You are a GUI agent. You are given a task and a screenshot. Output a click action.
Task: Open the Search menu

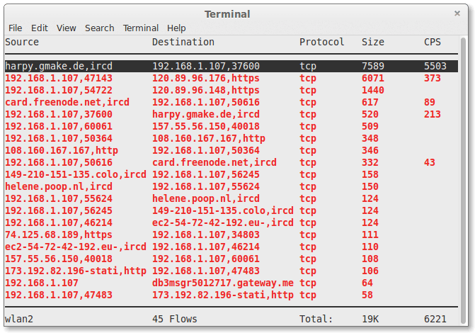point(99,28)
